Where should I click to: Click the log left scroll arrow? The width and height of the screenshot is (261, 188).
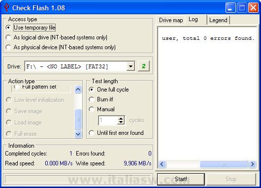162,164
